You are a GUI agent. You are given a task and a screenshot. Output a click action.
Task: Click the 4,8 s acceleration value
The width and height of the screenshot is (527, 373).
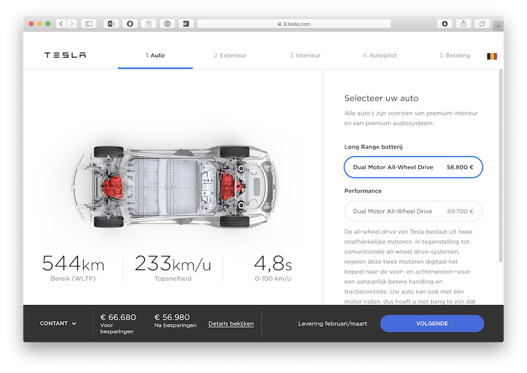click(x=273, y=264)
